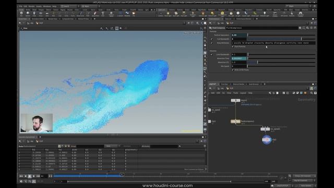The image size is (334, 188).
Task: Select the Torus shelf tool
Action: [x=41, y=14]
